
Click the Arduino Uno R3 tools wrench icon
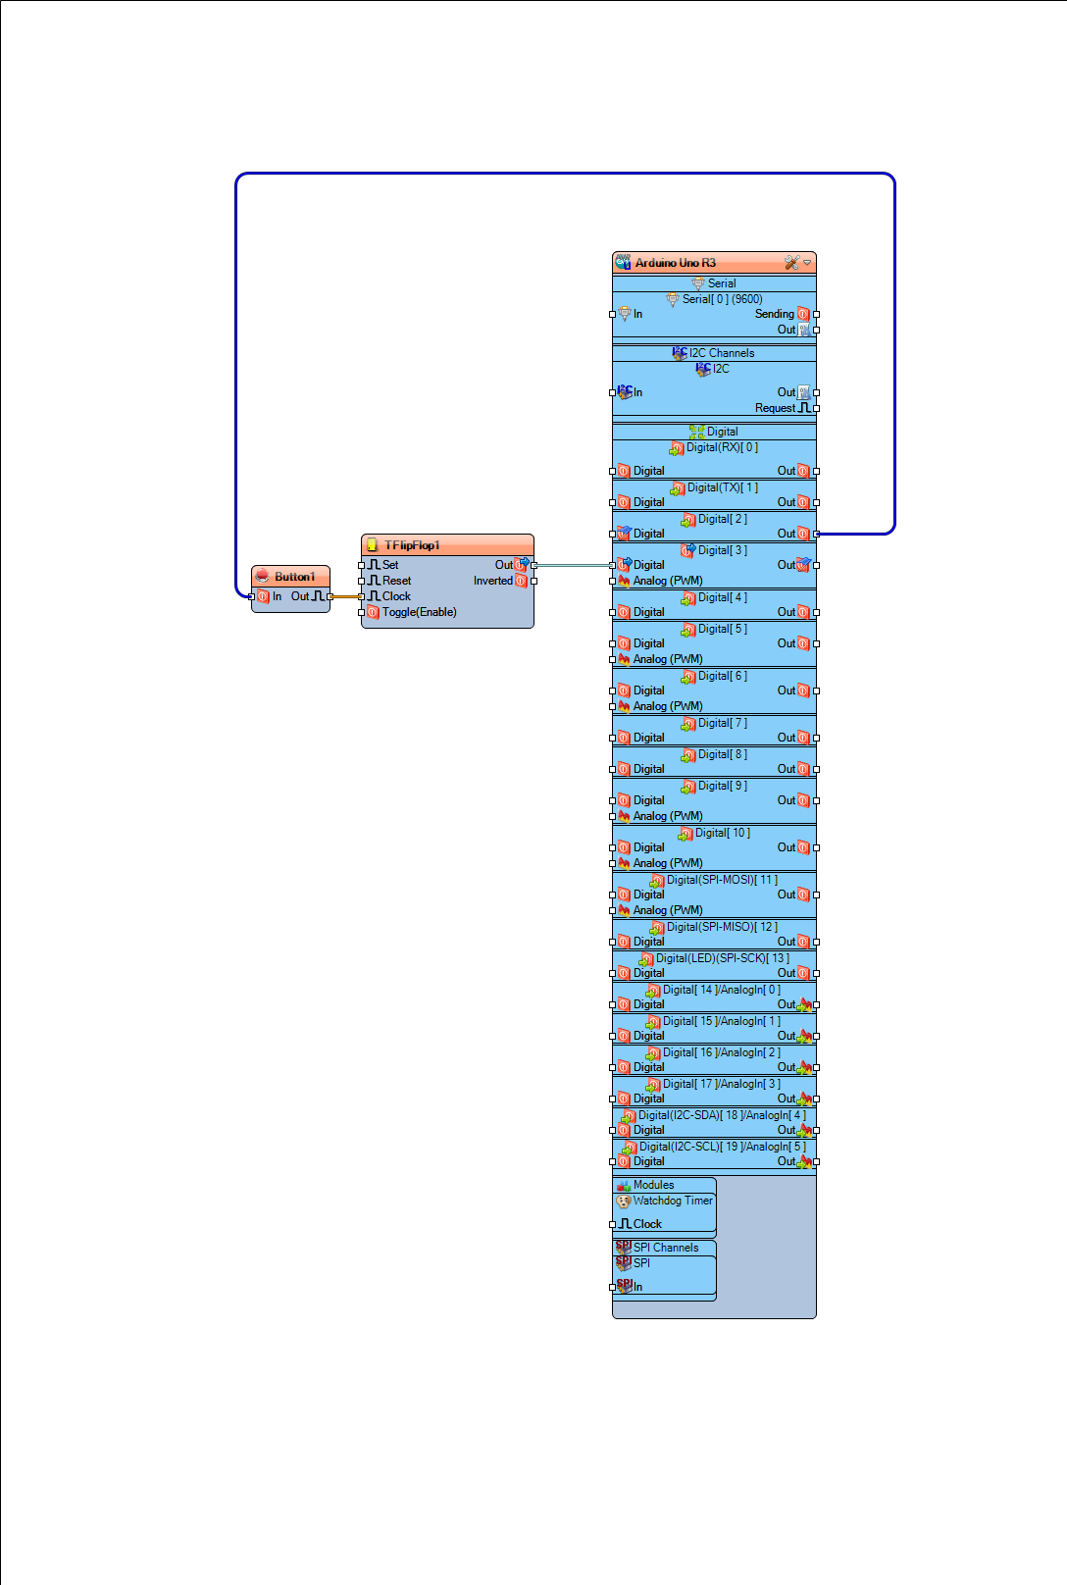click(791, 263)
